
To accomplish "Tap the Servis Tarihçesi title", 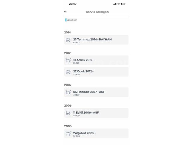I will click(97, 12).
